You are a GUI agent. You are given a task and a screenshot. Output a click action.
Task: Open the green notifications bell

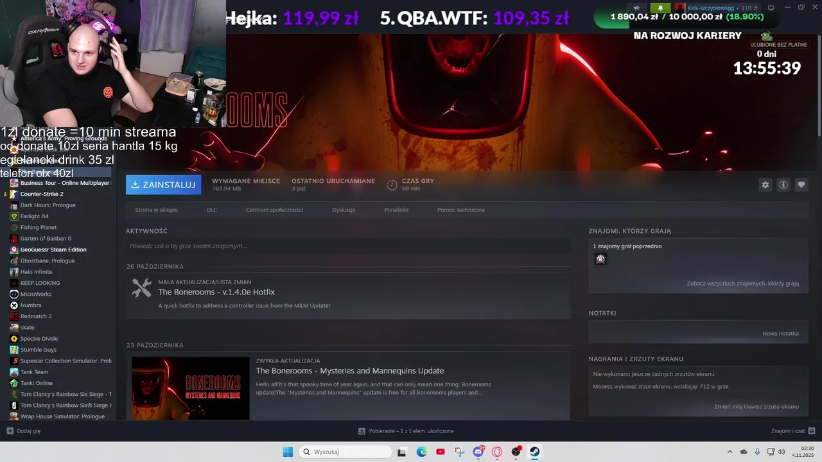click(660, 8)
